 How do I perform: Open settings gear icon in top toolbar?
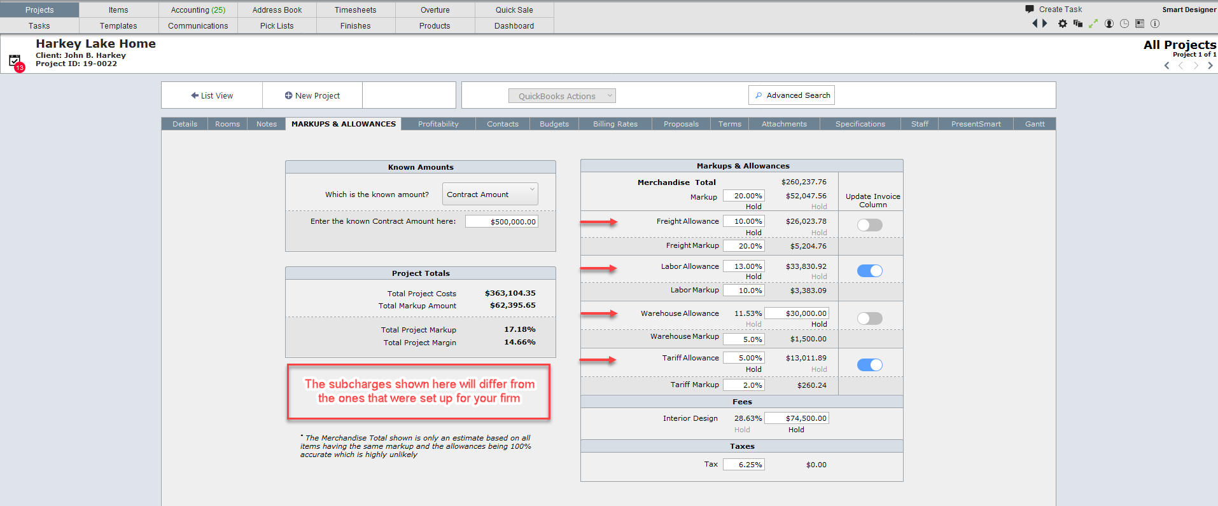click(x=1063, y=24)
